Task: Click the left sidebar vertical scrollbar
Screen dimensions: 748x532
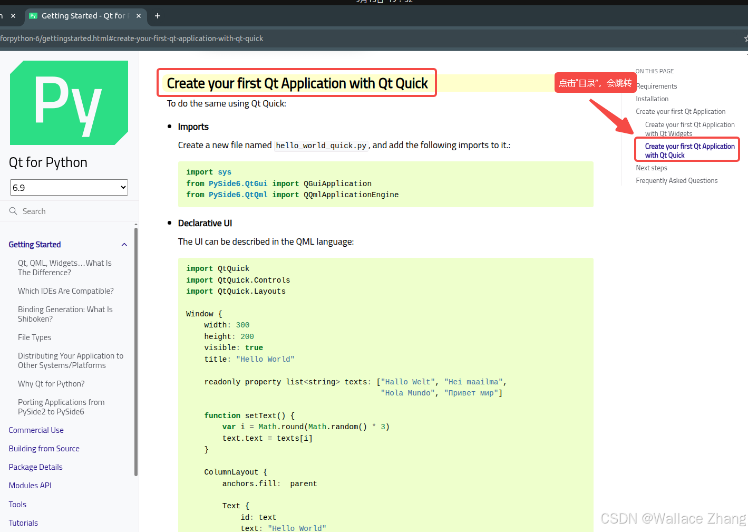Action: 136,351
